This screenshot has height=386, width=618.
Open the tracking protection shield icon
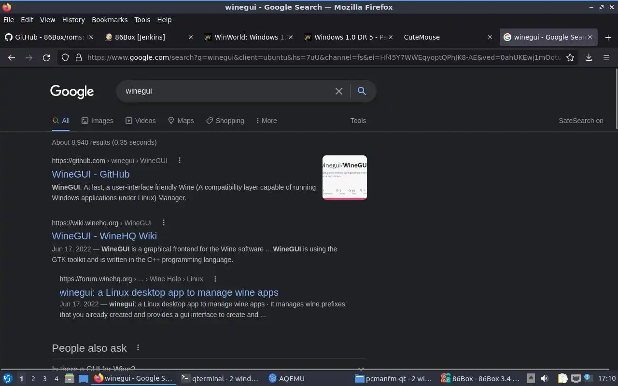(x=65, y=57)
